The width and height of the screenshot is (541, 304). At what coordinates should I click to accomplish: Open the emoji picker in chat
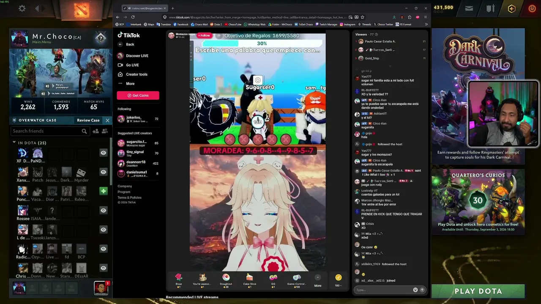[x=415, y=290]
